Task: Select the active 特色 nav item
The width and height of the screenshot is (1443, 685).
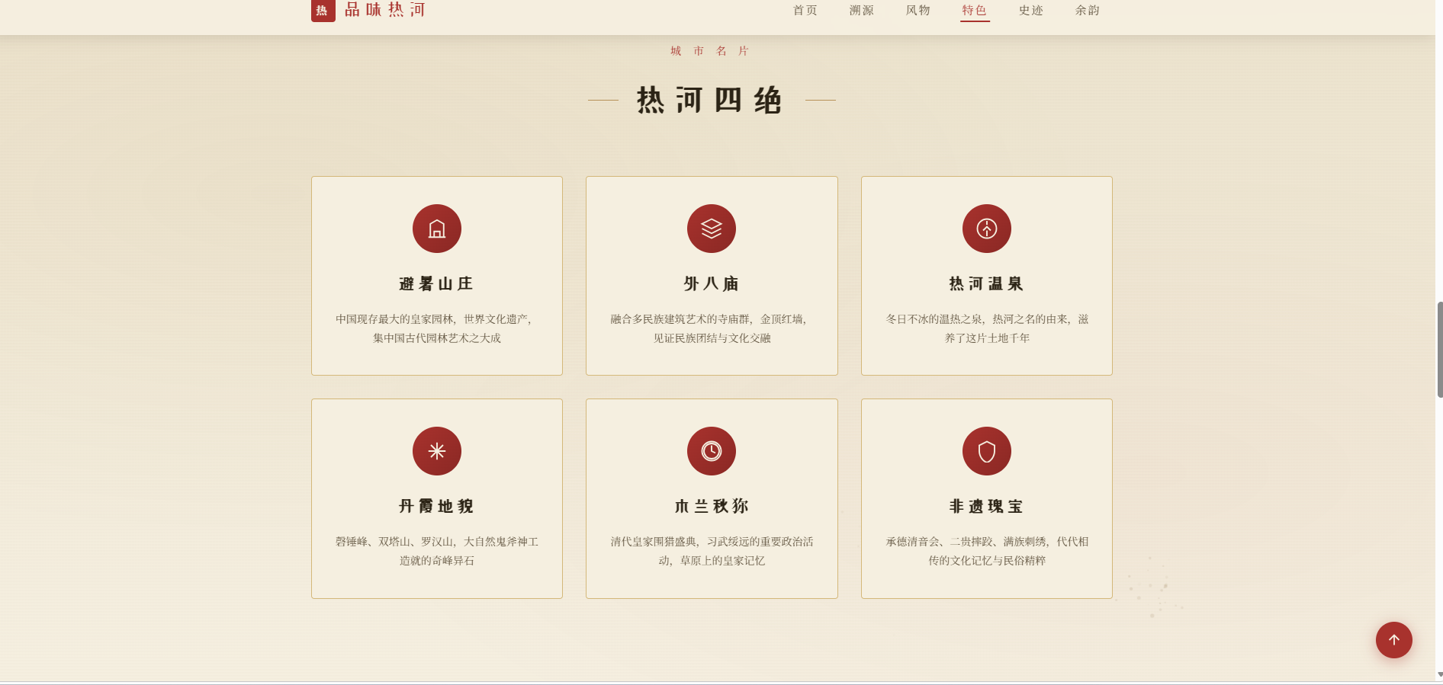Action: click(975, 11)
